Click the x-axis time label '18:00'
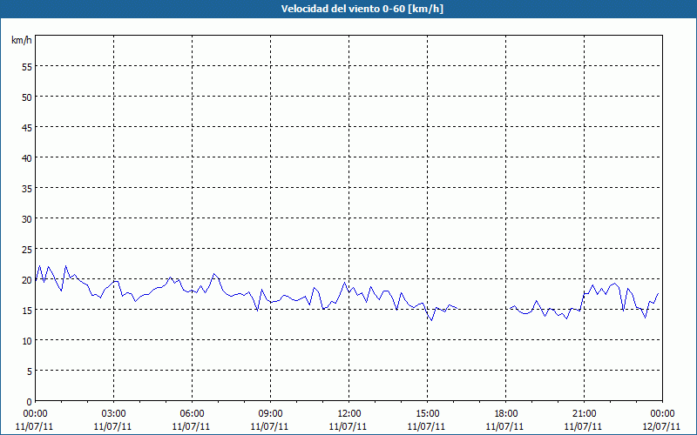 coord(506,414)
